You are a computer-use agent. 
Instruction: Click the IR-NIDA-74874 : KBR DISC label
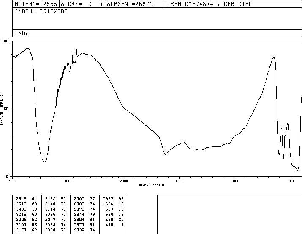[x=209, y=4]
